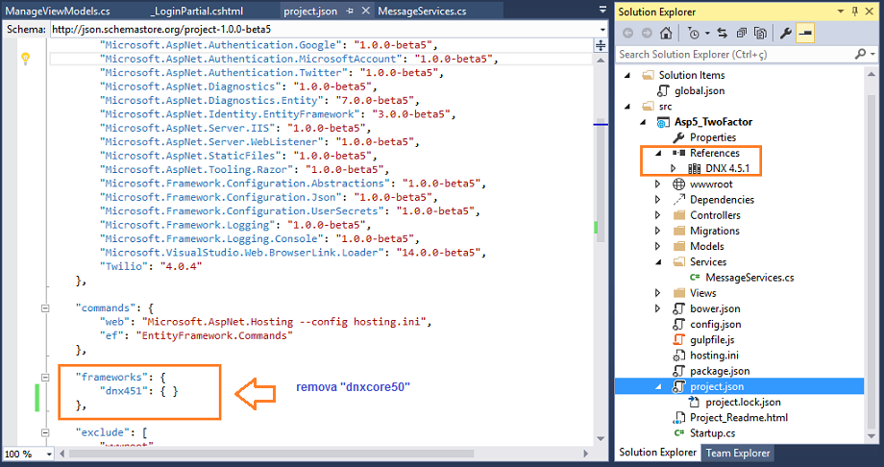The width and height of the screenshot is (884, 467).
Task: Collapse the "commands" code block outline
Action: click(x=45, y=308)
